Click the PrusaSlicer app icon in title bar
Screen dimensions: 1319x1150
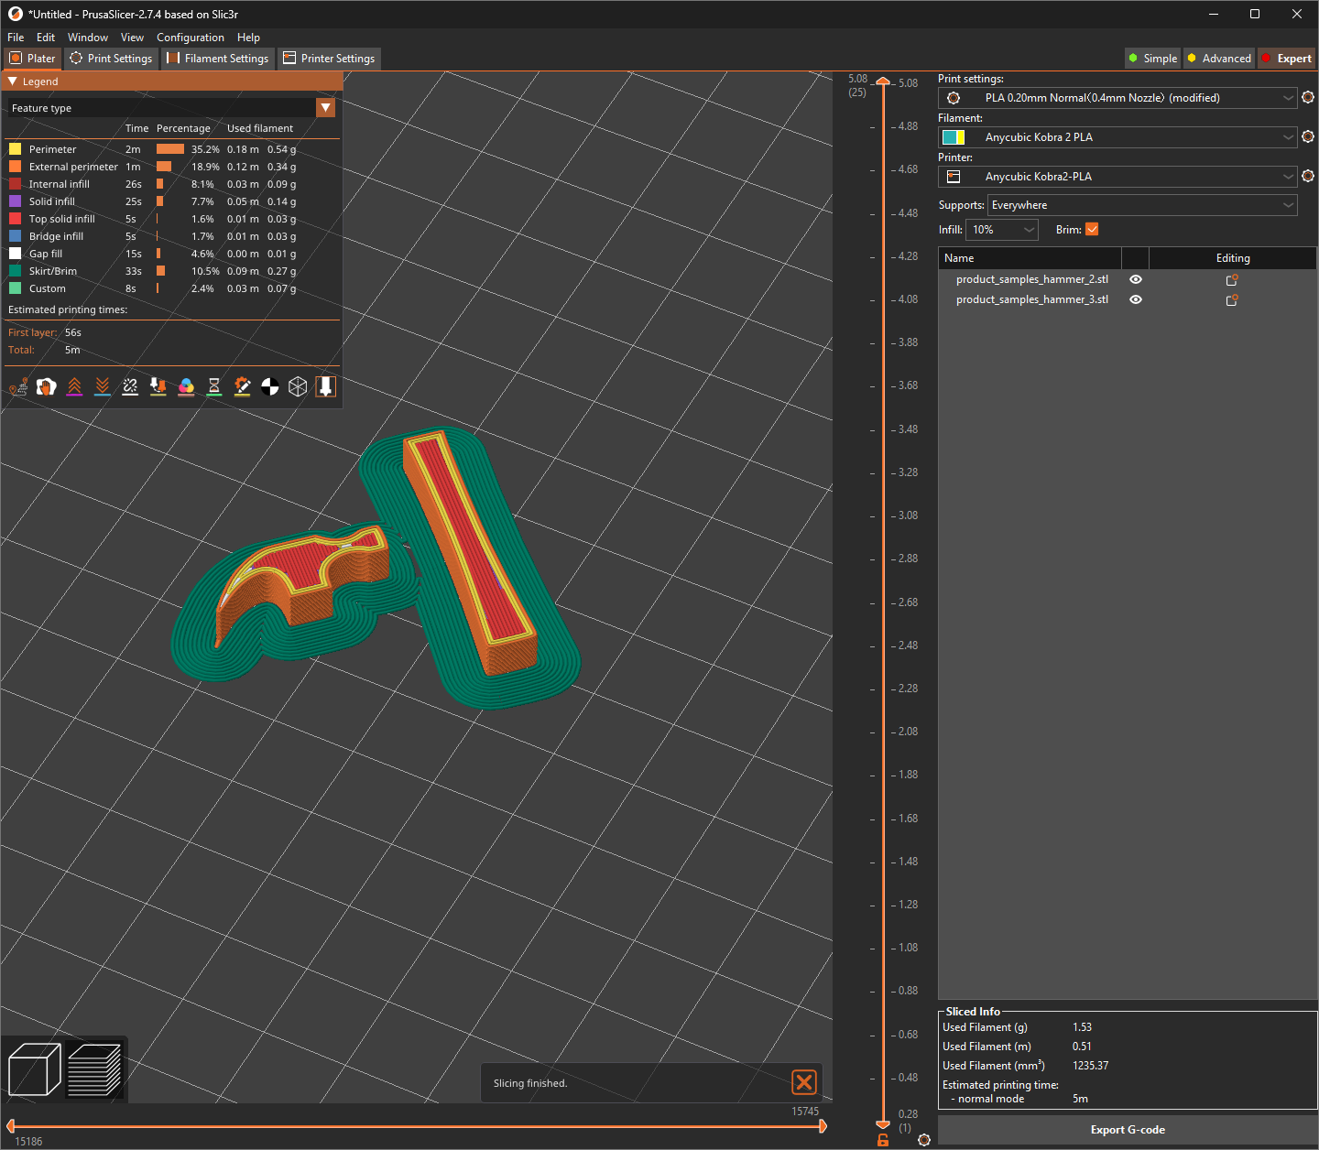pyautogui.click(x=15, y=14)
